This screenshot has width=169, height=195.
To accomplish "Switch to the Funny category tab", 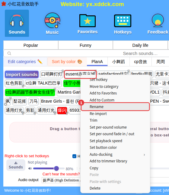I will 85,45.
